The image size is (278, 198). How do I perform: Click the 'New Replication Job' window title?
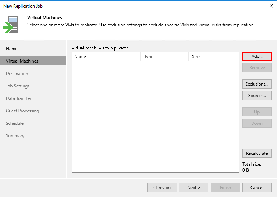click(x=23, y=6)
